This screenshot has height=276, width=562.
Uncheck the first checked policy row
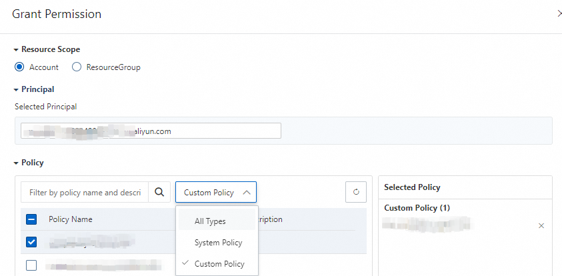tap(31, 242)
